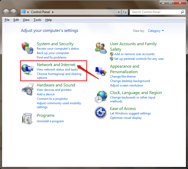Go forward with the Forward arrow button
The height and width of the screenshot is (169, 188).
(13, 12)
